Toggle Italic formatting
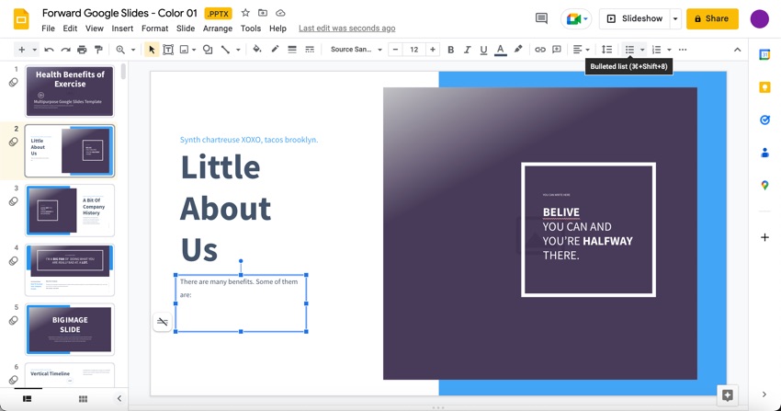 pos(467,50)
